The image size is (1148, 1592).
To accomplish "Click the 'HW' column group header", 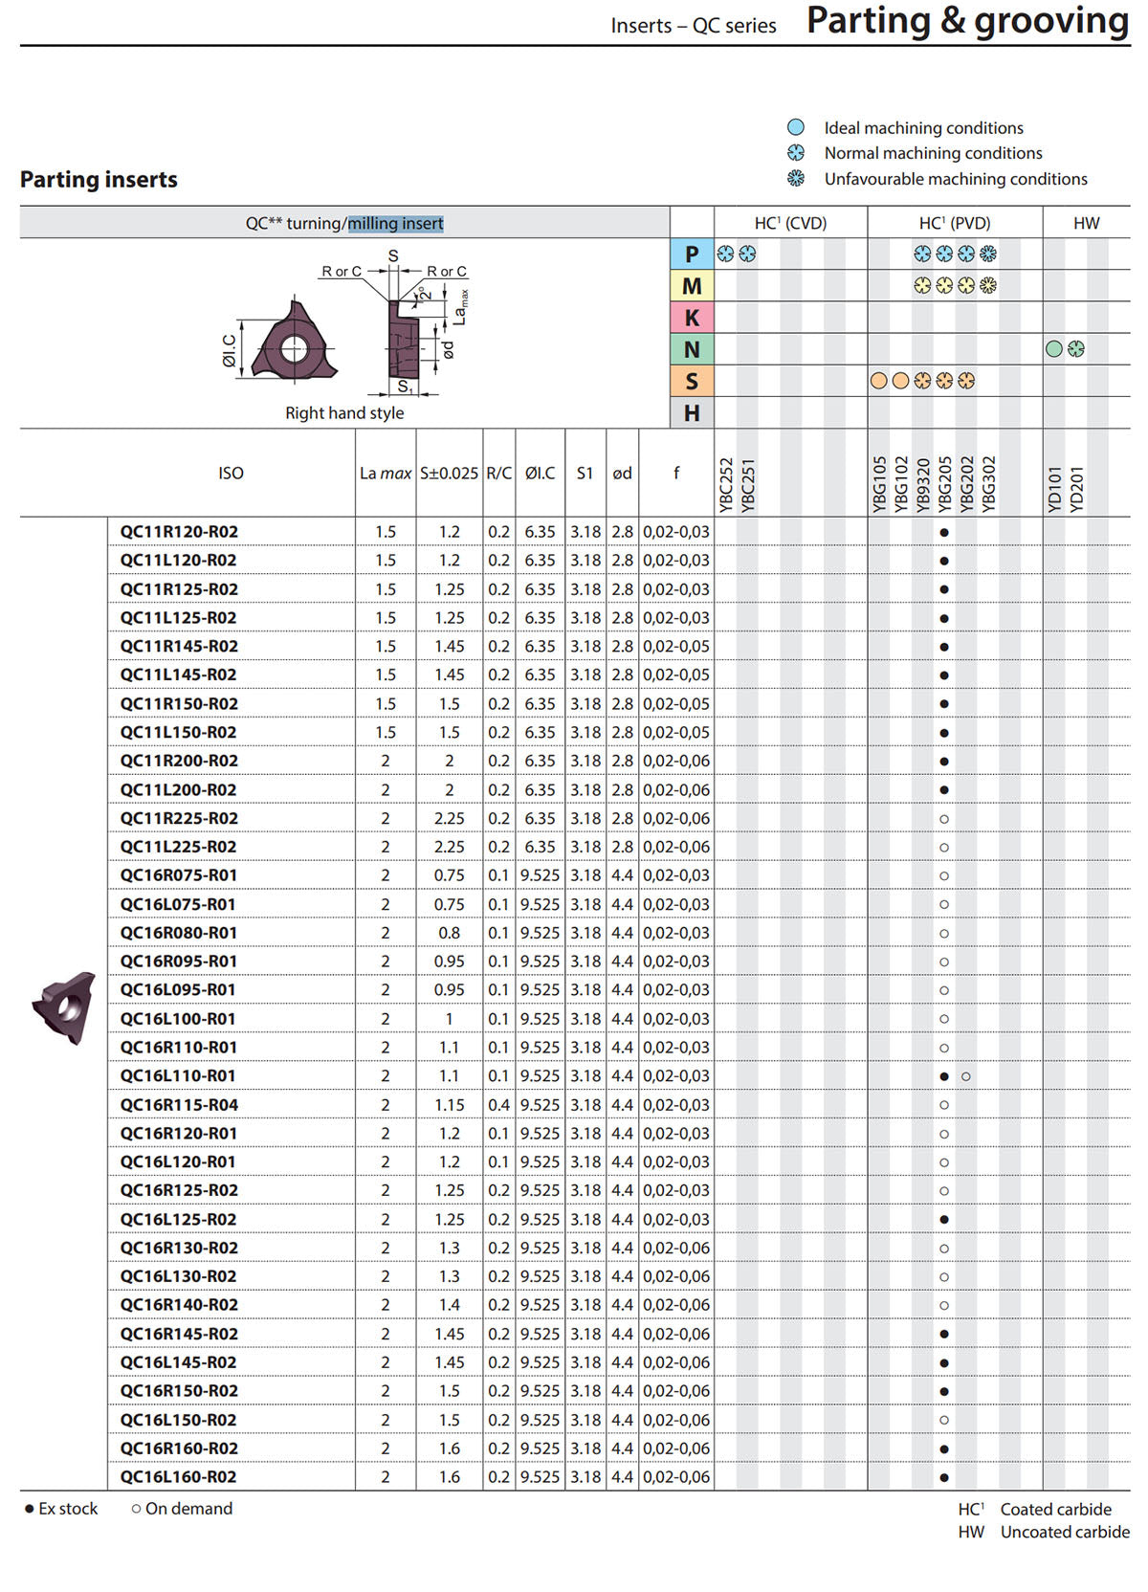I will coord(1086,223).
